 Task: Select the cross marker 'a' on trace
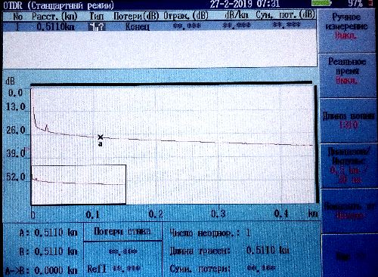coord(101,137)
